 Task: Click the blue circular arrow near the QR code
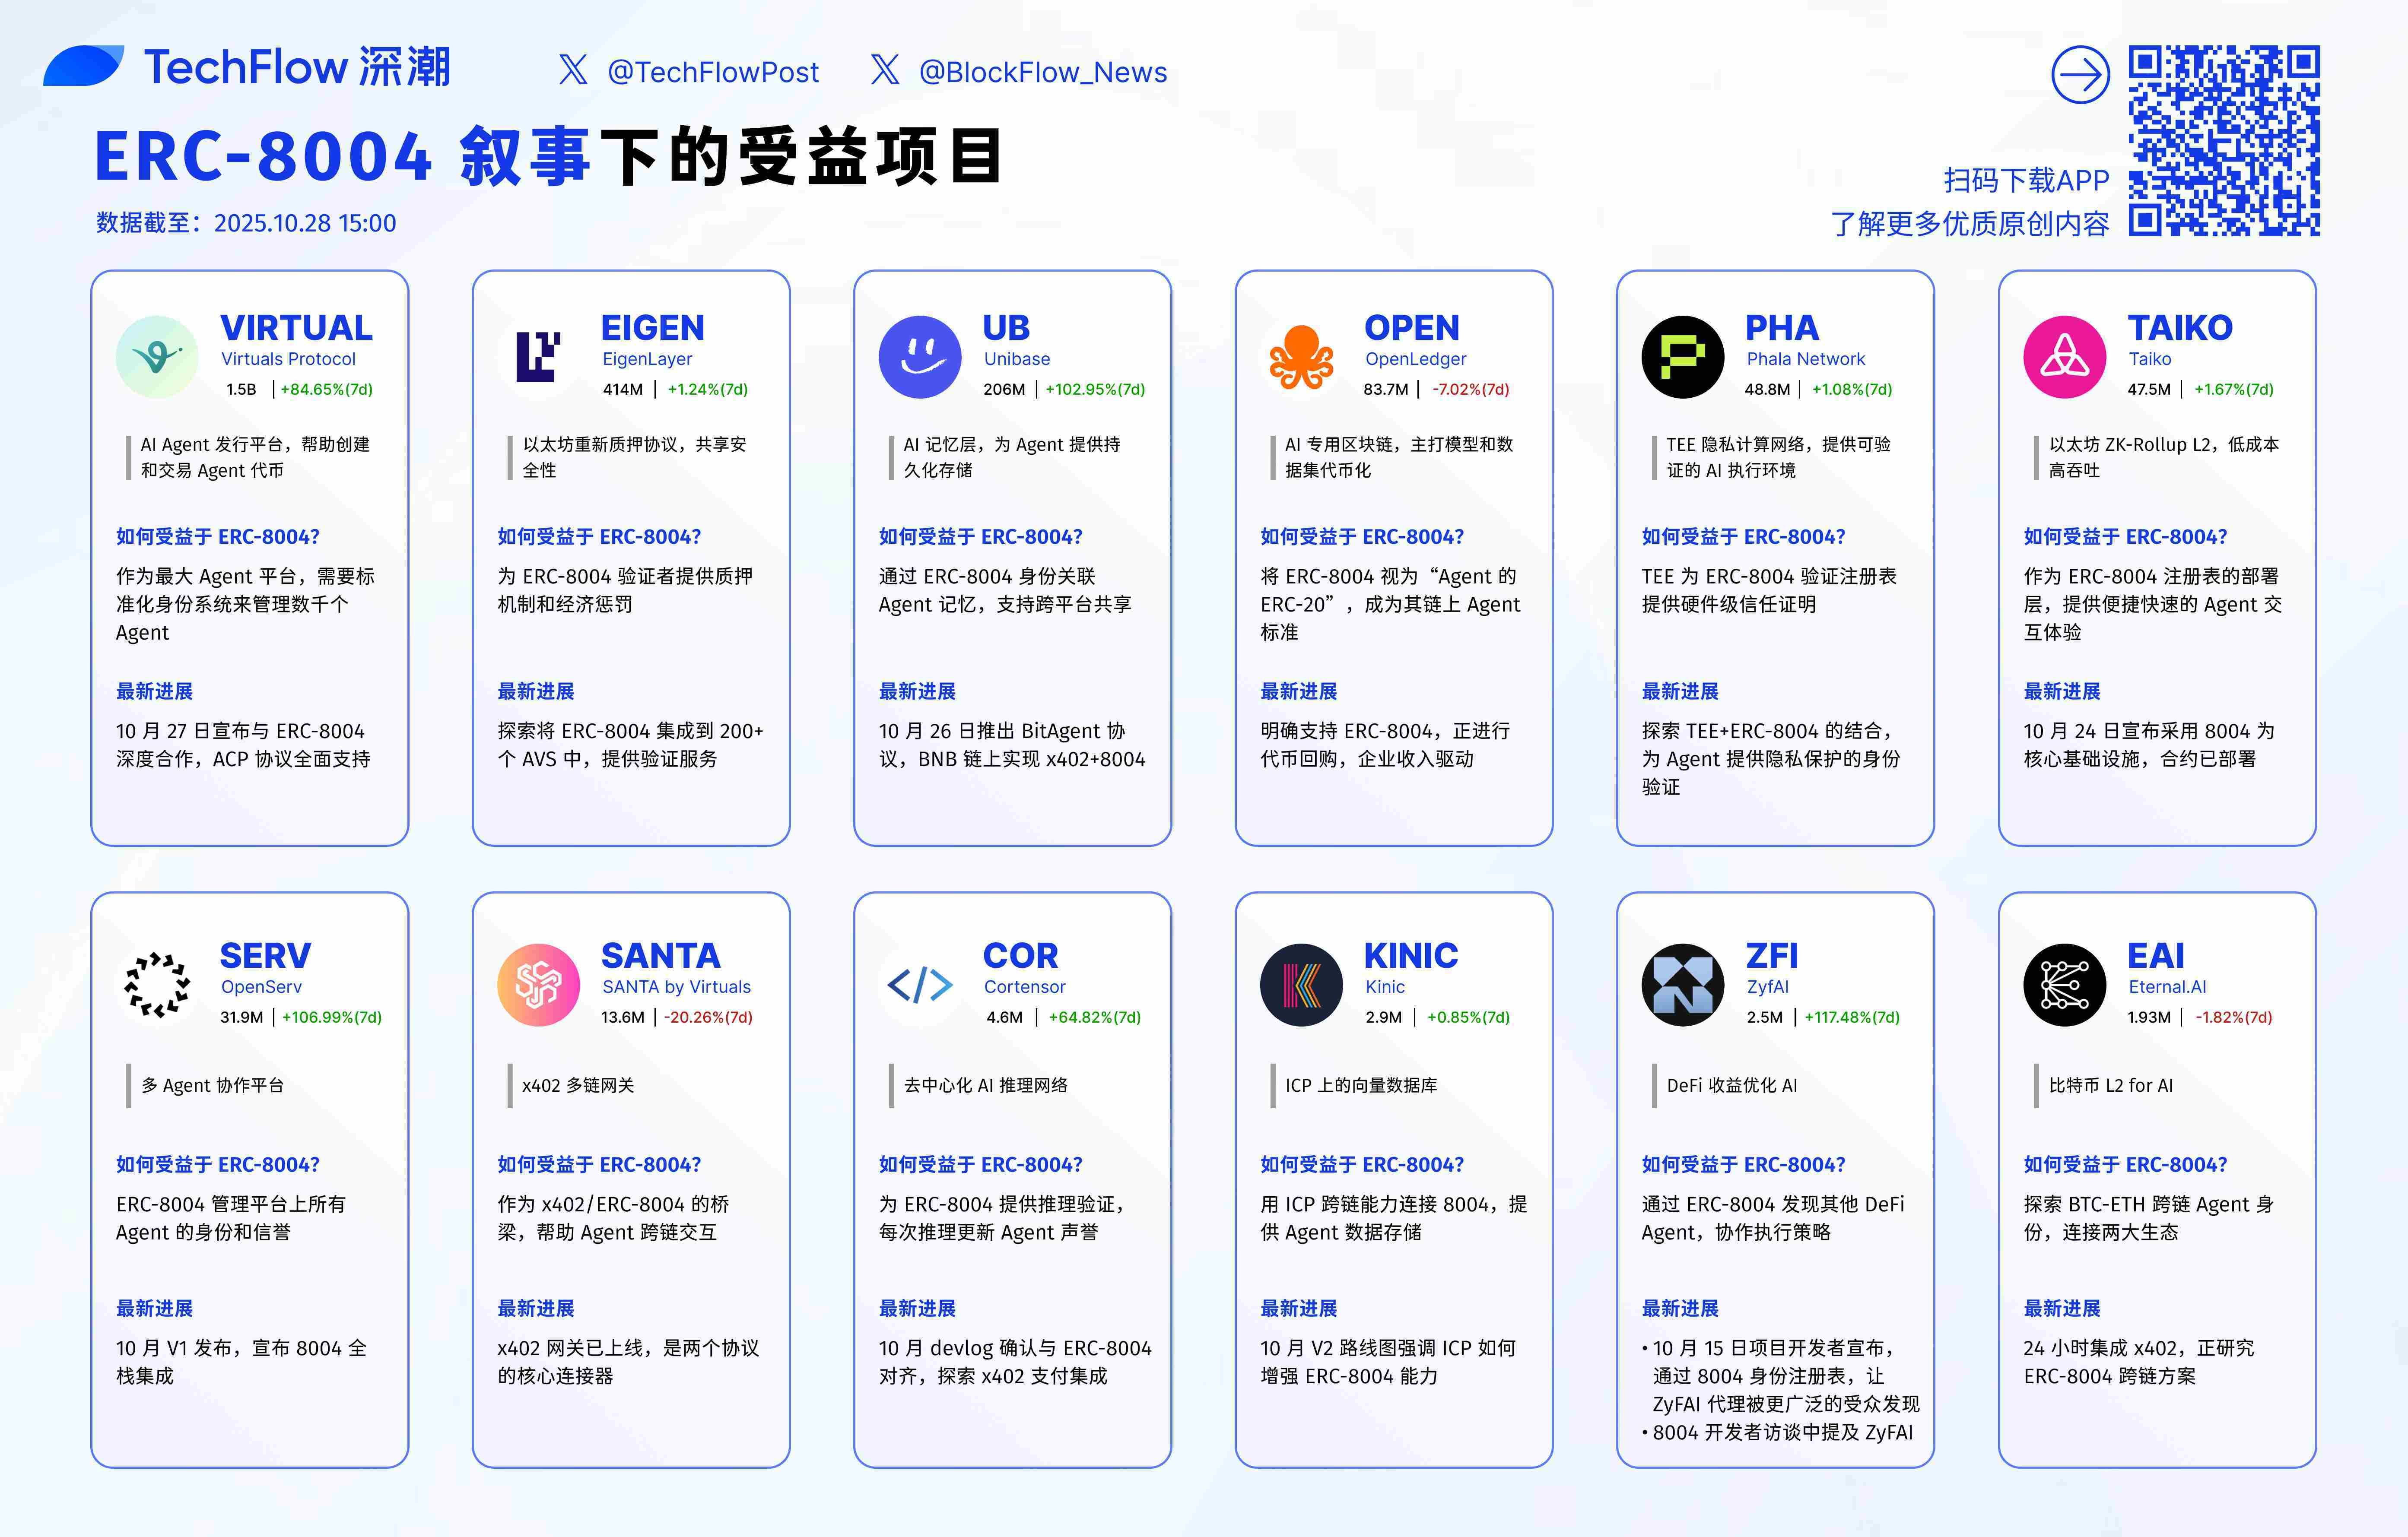pos(2081,75)
